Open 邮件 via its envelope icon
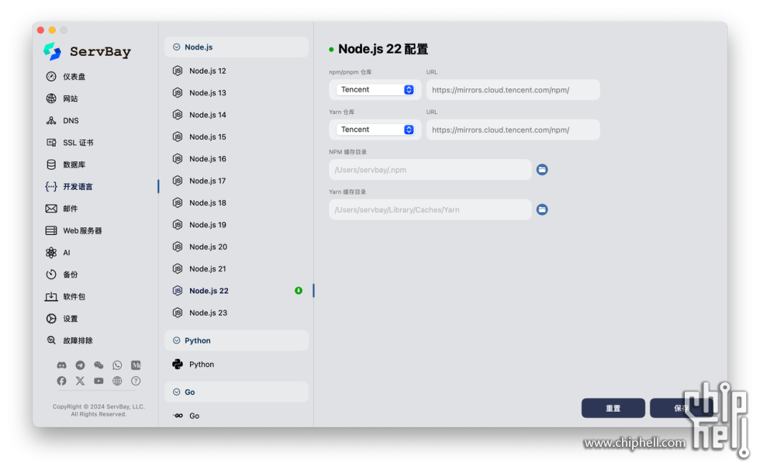Screen dimensions: 760x470 [x=51, y=209]
